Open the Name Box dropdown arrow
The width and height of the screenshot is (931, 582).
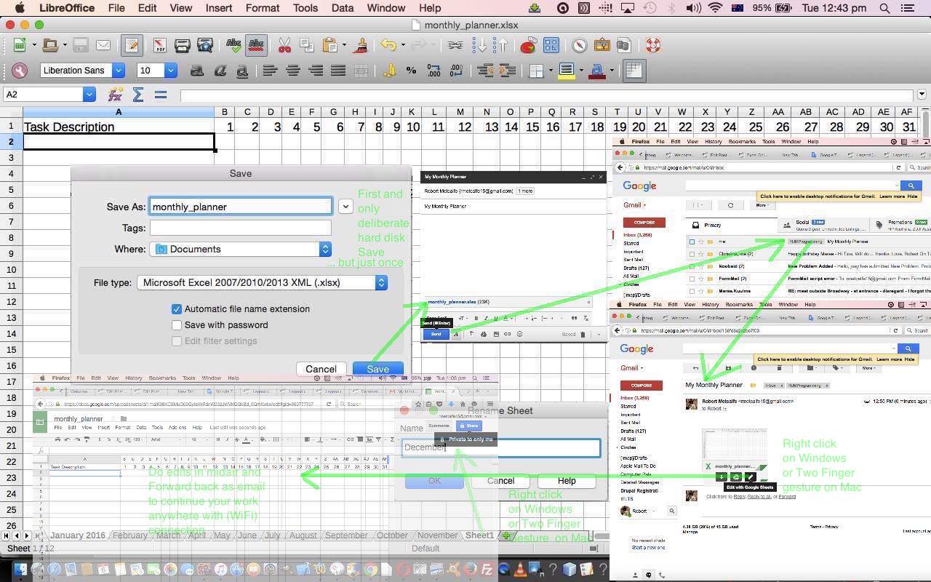point(89,95)
